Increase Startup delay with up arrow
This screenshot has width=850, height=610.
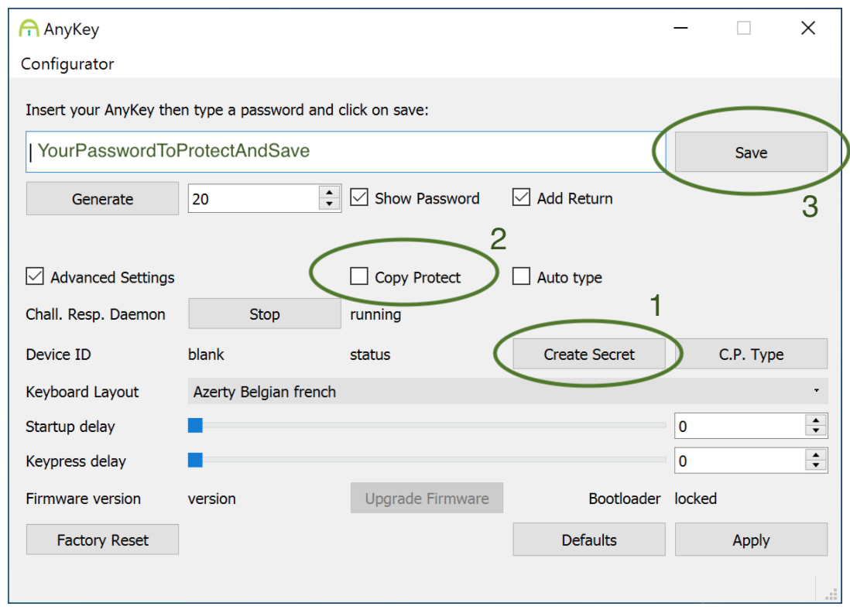coord(816,420)
